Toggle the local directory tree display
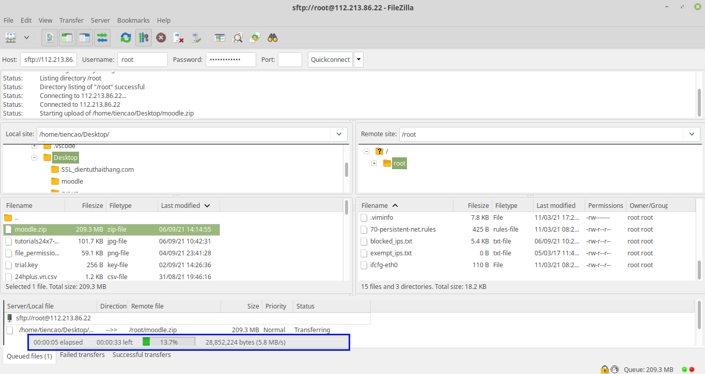This screenshot has width=705, height=374. pos(67,38)
